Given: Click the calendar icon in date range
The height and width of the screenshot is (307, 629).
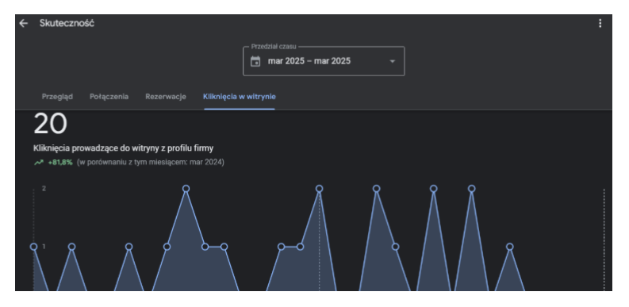Looking at the screenshot, I should click(255, 61).
